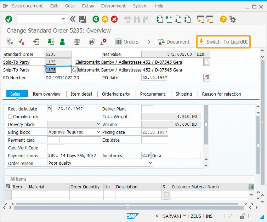Click the green Back arrow icon
The height and width of the screenshot is (222, 267).
(x=96, y=19)
